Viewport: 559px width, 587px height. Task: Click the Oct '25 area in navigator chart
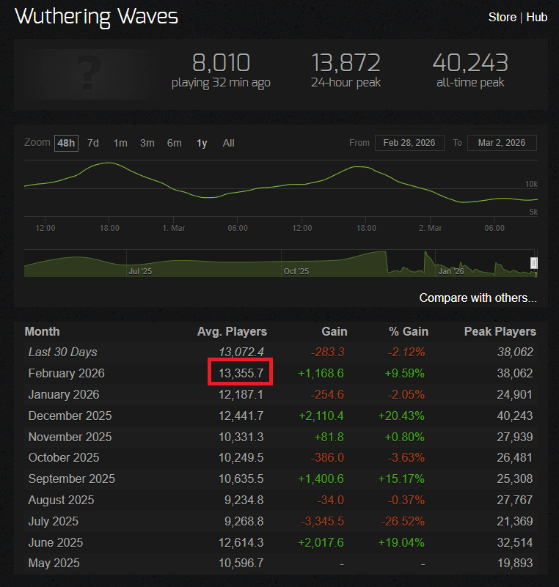pyautogui.click(x=296, y=271)
